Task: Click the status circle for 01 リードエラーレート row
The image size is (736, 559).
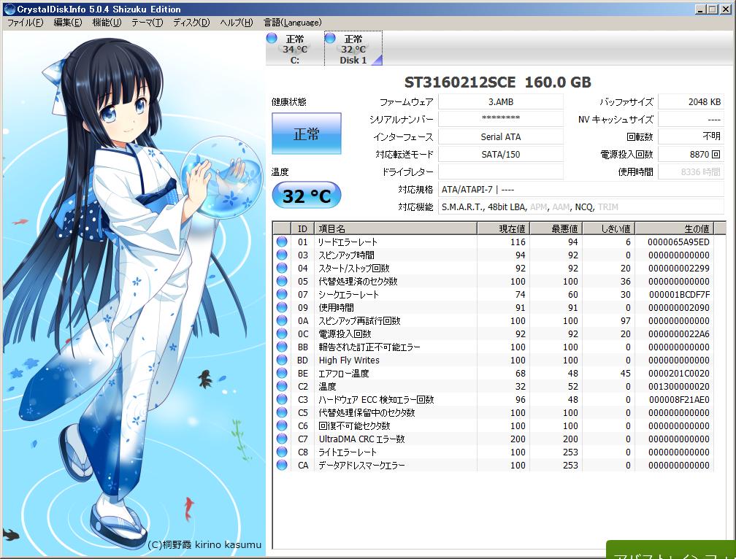Action: point(282,242)
